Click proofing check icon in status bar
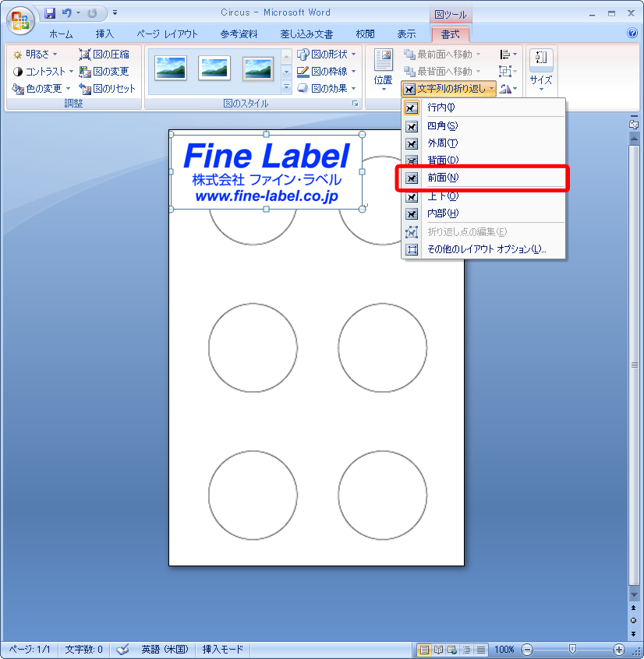 [122, 650]
